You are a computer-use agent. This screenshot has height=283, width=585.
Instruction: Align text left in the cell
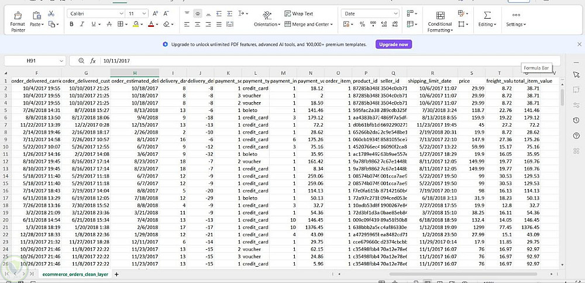point(187,24)
